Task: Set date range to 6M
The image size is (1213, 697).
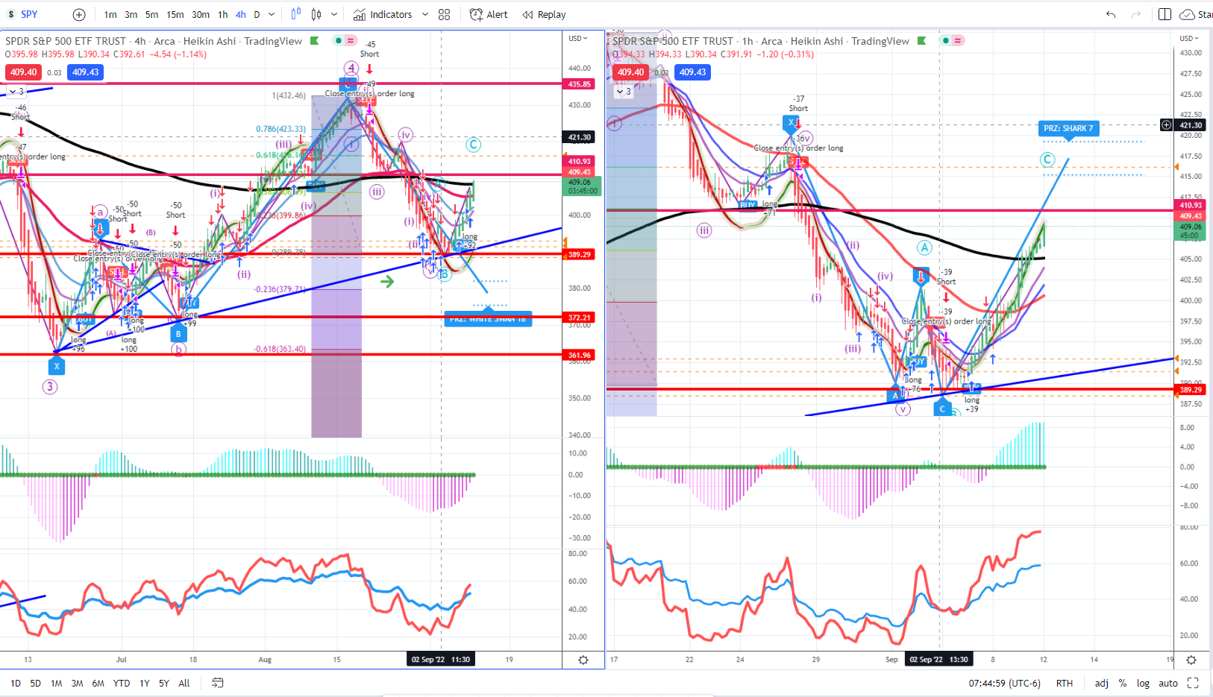Action: point(98,683)
